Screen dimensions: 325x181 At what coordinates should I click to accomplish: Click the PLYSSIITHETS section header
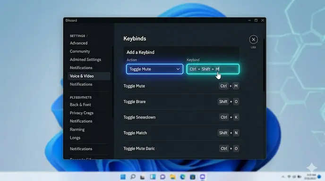81,98
